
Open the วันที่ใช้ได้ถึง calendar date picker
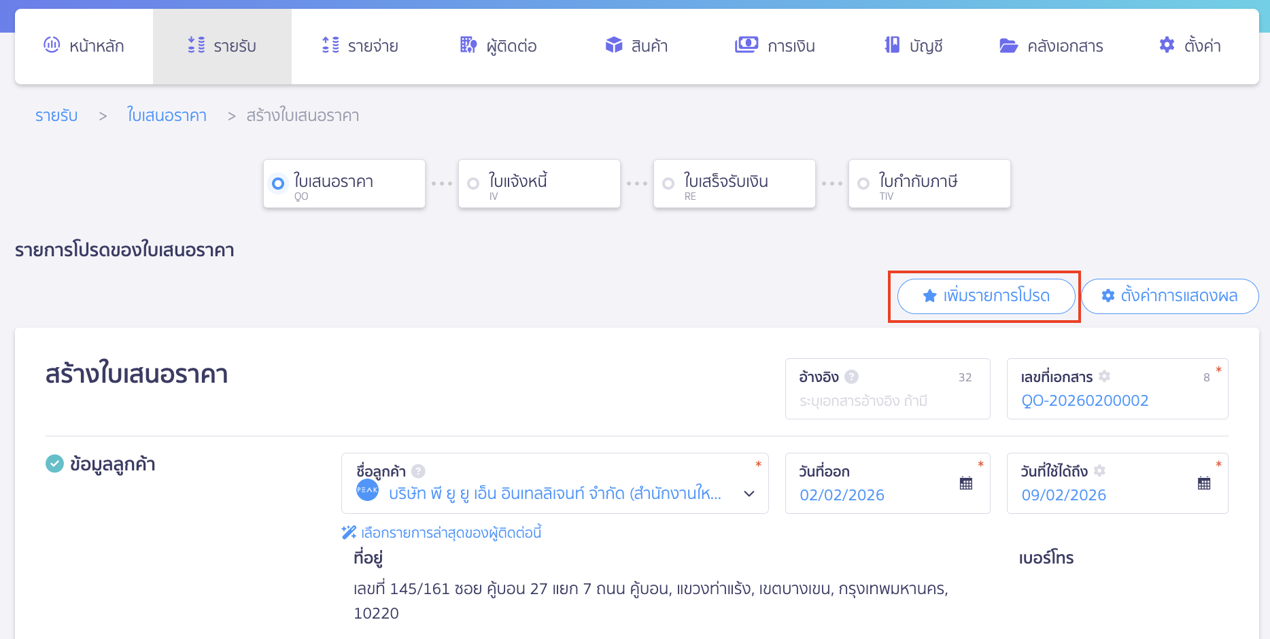[x=1203, y=483]
